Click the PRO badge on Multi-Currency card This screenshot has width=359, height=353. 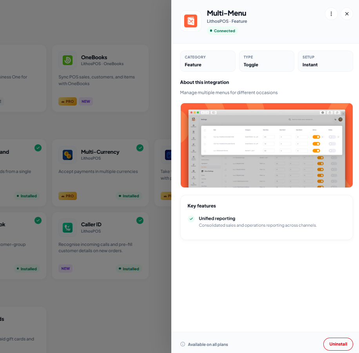tap(67, 196)
